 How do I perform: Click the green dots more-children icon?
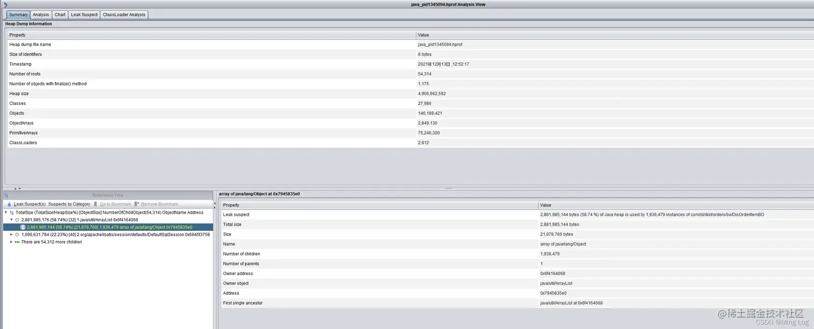point(17,242)
